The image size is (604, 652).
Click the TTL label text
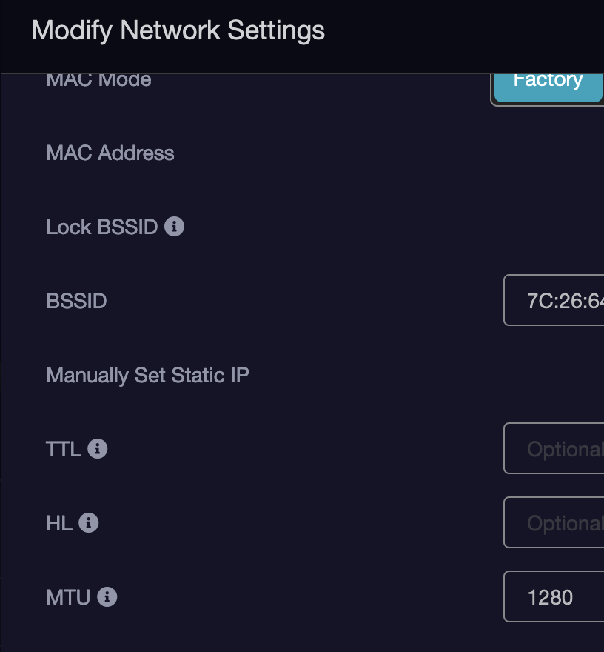click(x=64, y=449)
